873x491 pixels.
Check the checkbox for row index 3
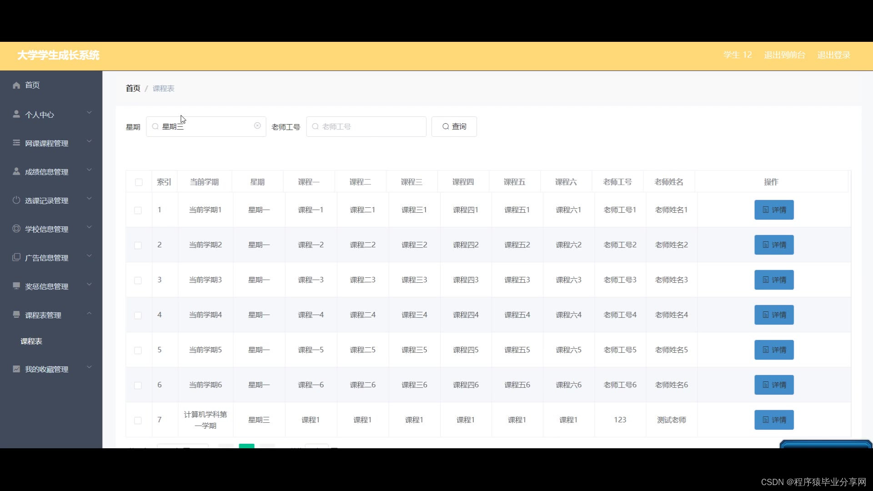138,281
